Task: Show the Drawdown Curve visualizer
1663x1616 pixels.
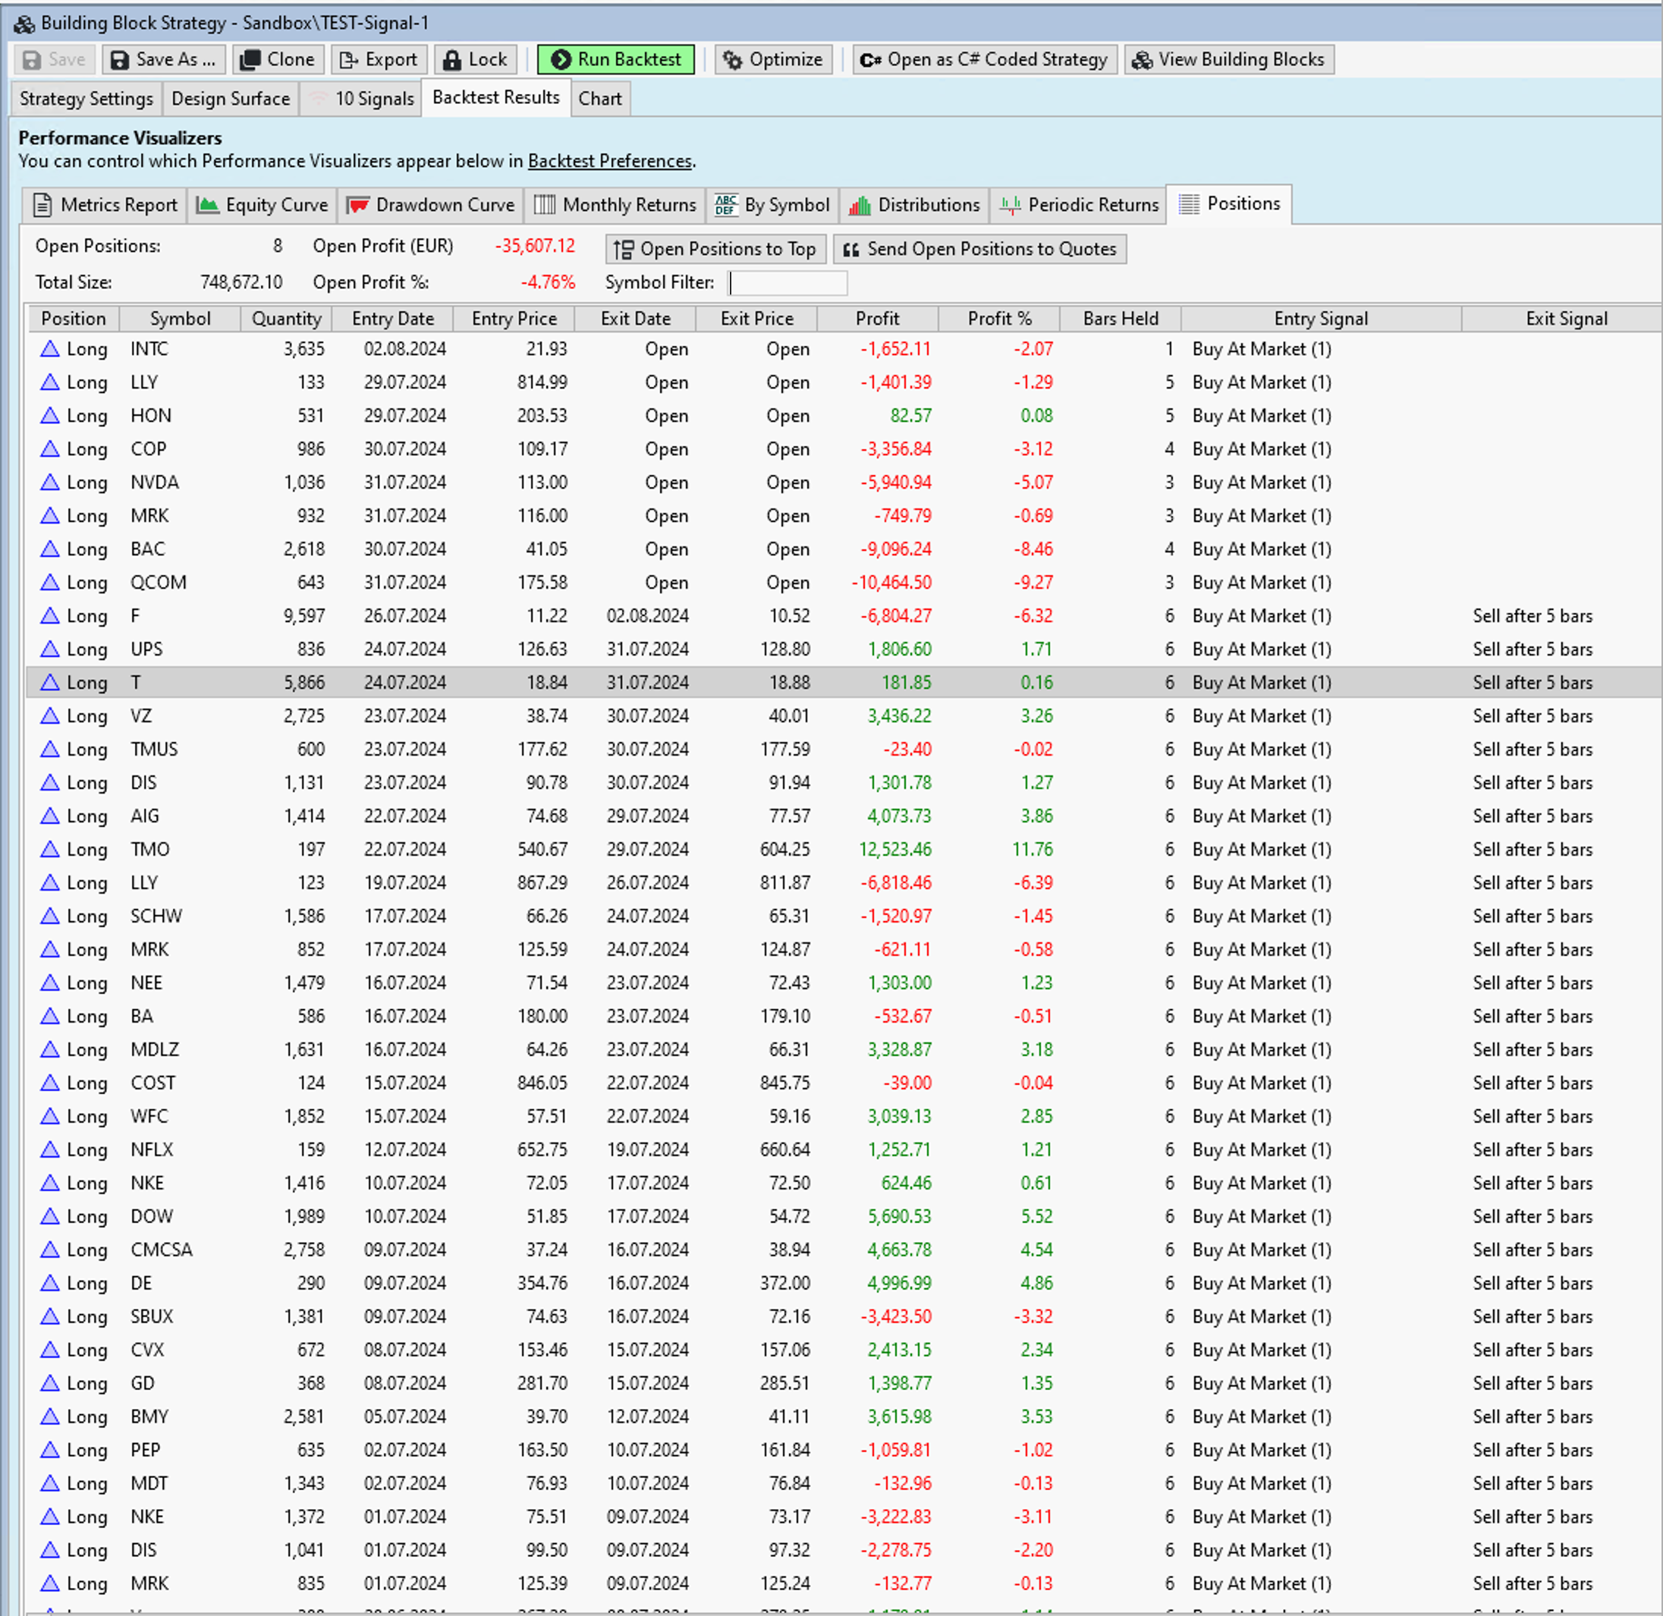Action: (x=431, y=205)
